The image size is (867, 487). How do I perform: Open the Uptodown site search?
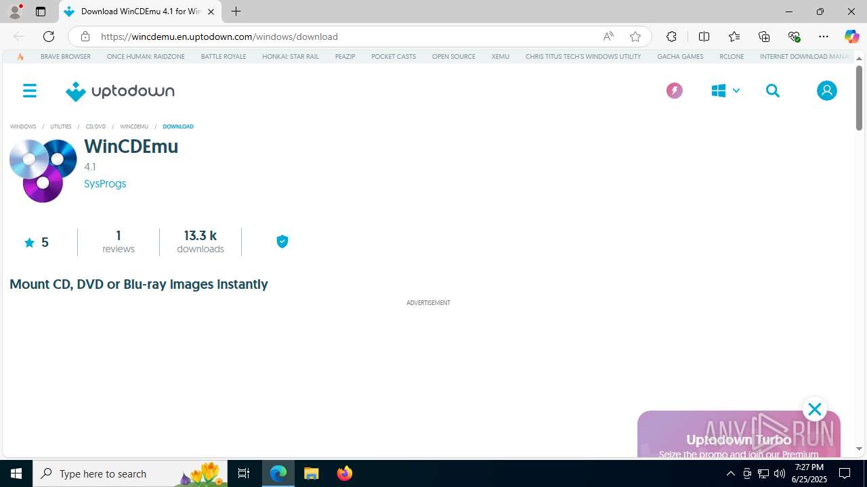point(773,91)
